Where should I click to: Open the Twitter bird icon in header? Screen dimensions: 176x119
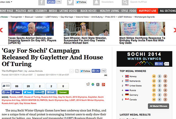coord(70,2)
